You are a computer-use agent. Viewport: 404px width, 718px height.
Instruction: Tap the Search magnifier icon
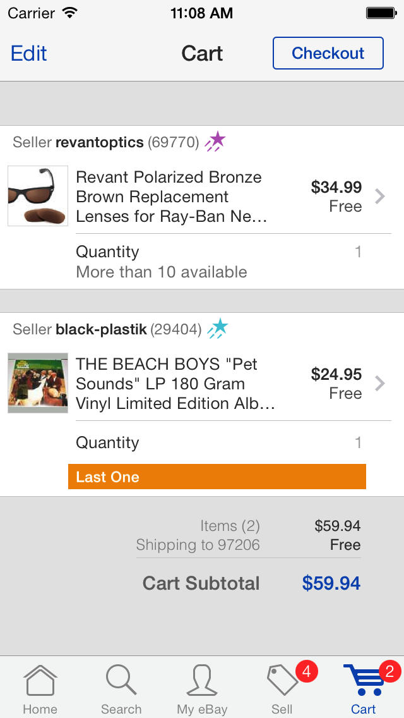(121, 681)
